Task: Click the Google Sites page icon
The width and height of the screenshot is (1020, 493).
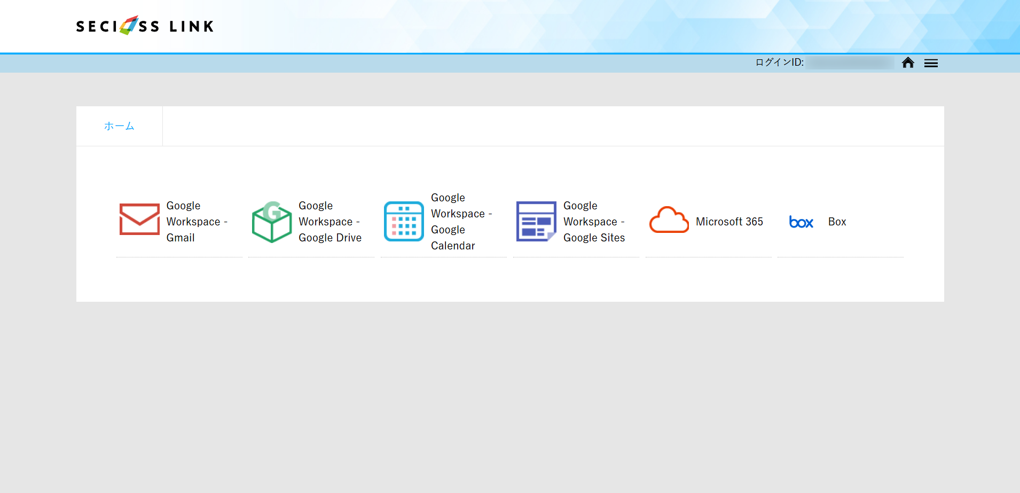Action: (536, 221)
